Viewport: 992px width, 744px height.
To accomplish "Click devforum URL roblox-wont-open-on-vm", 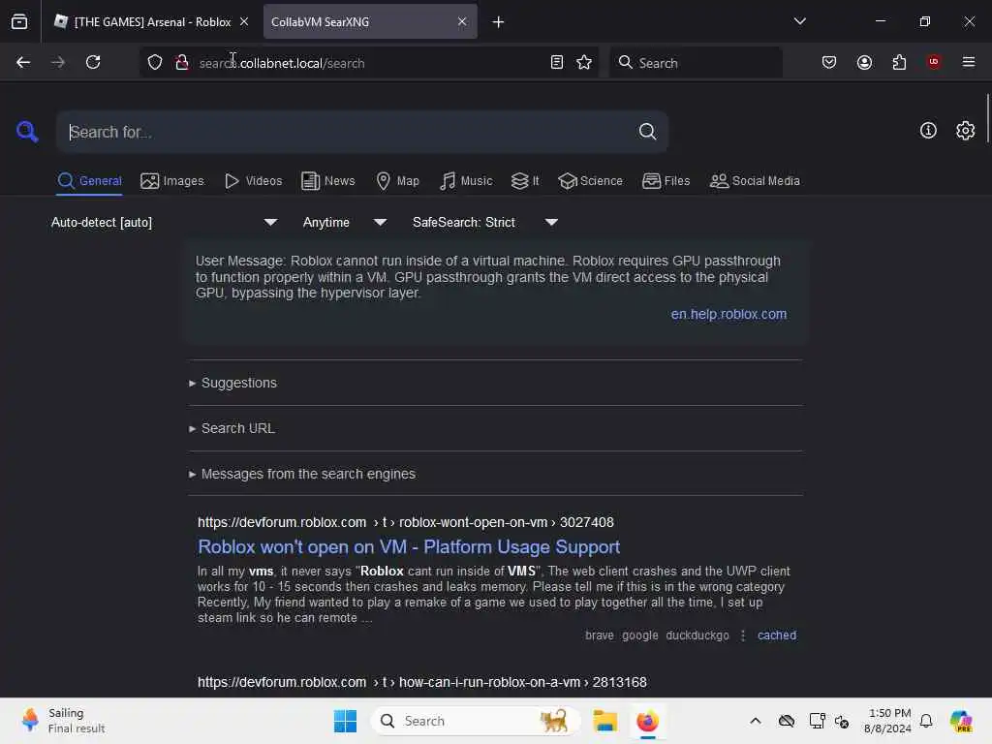I will click(406, 522).
